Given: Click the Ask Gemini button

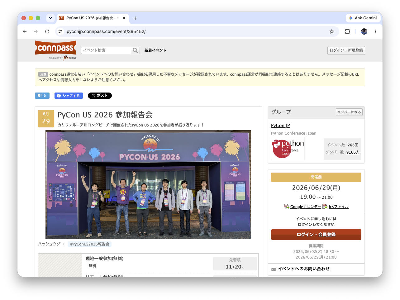Looking at the screenshot, I should (363, 18).
